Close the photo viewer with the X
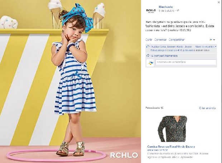 pos(219,2)
